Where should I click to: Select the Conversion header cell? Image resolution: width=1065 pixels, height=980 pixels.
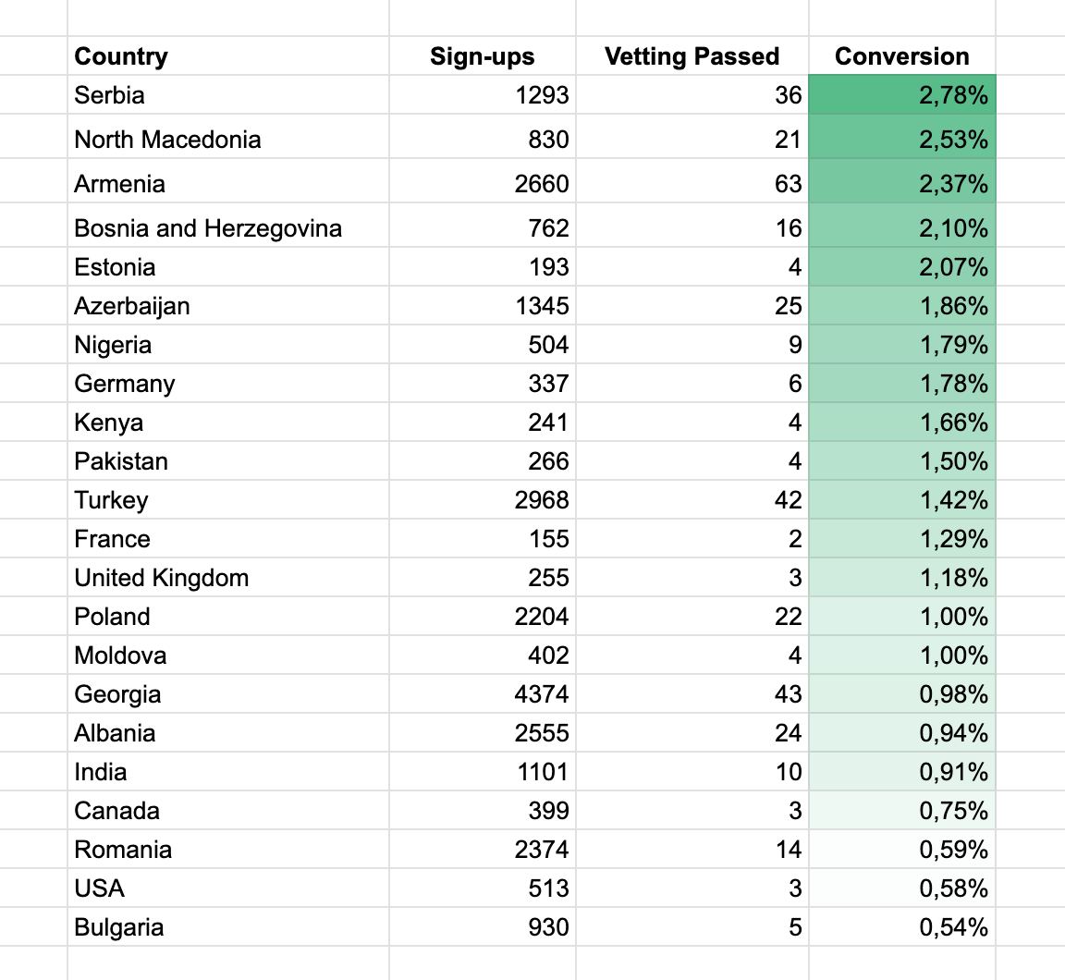click(x=901, y=56)
